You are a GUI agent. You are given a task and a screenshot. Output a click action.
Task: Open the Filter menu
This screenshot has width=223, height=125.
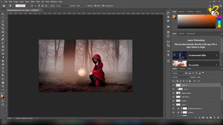pos(38,2)
